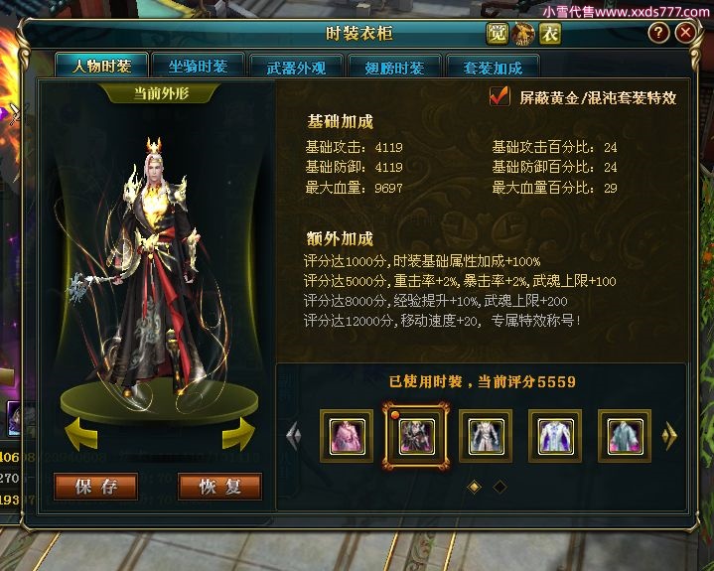Viewport: 714px width, 571px height.
Task: Switch to first costume page diamond indicator
Action: pos(474,487)
